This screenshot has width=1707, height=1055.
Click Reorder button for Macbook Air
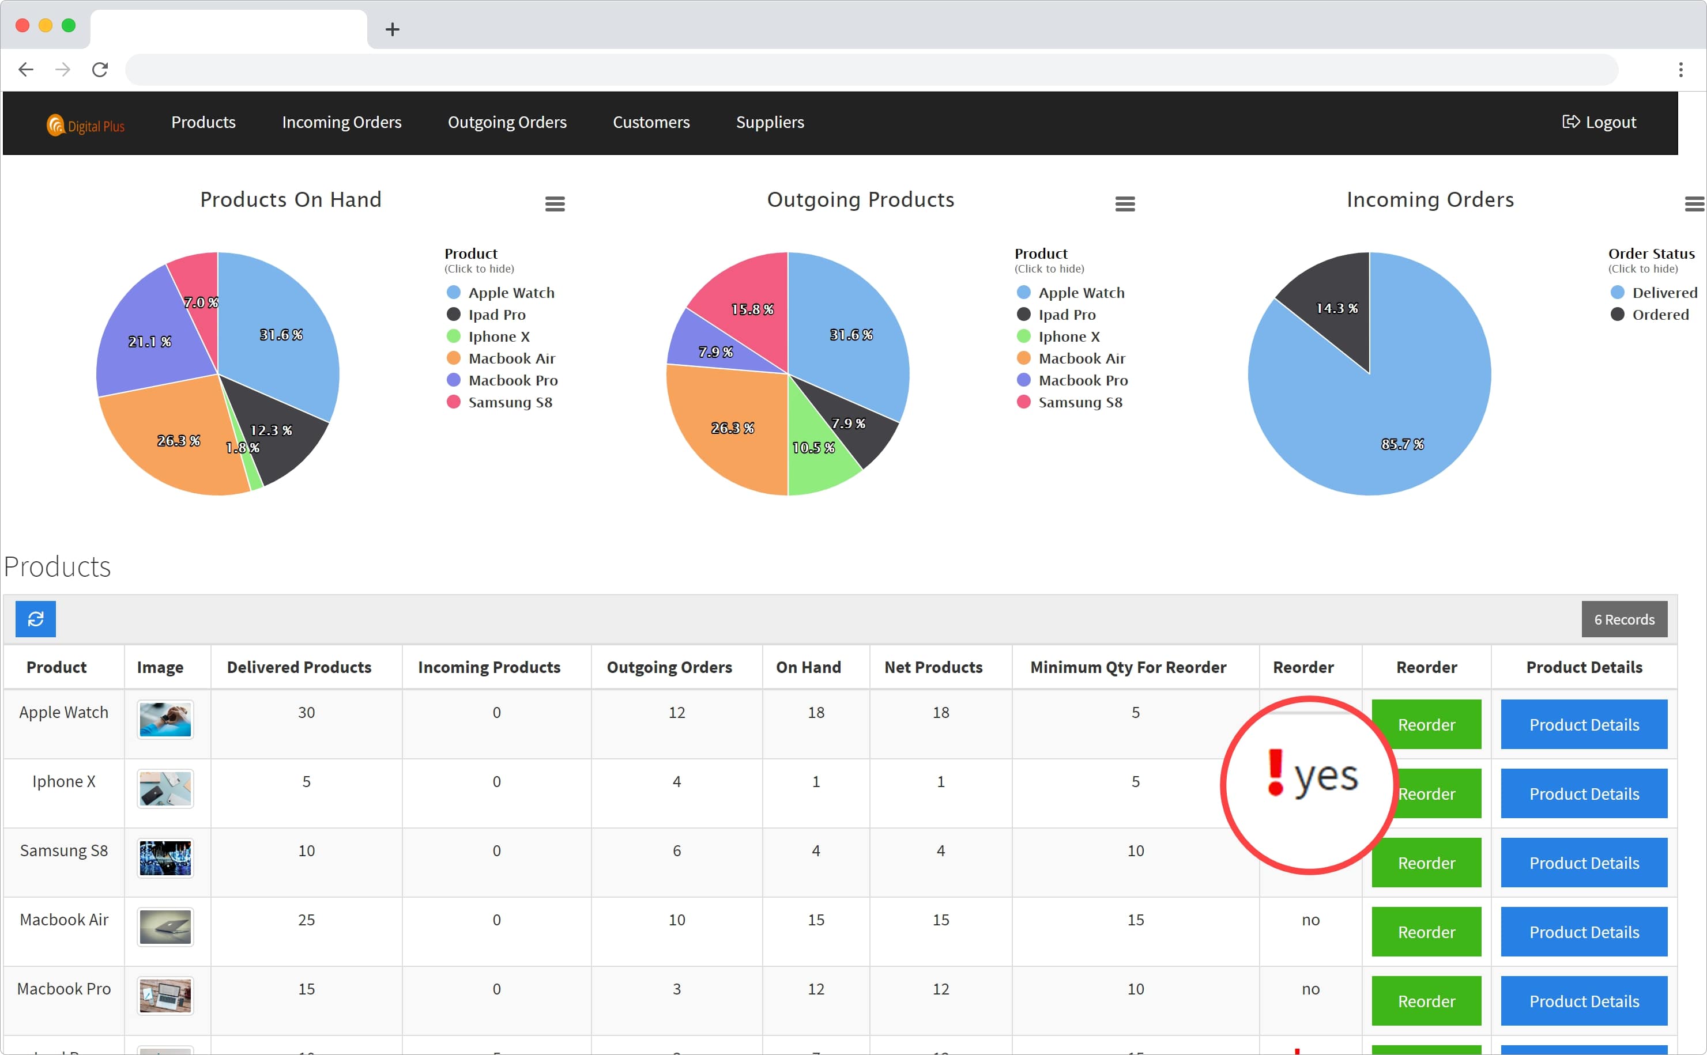point(1426,932)
